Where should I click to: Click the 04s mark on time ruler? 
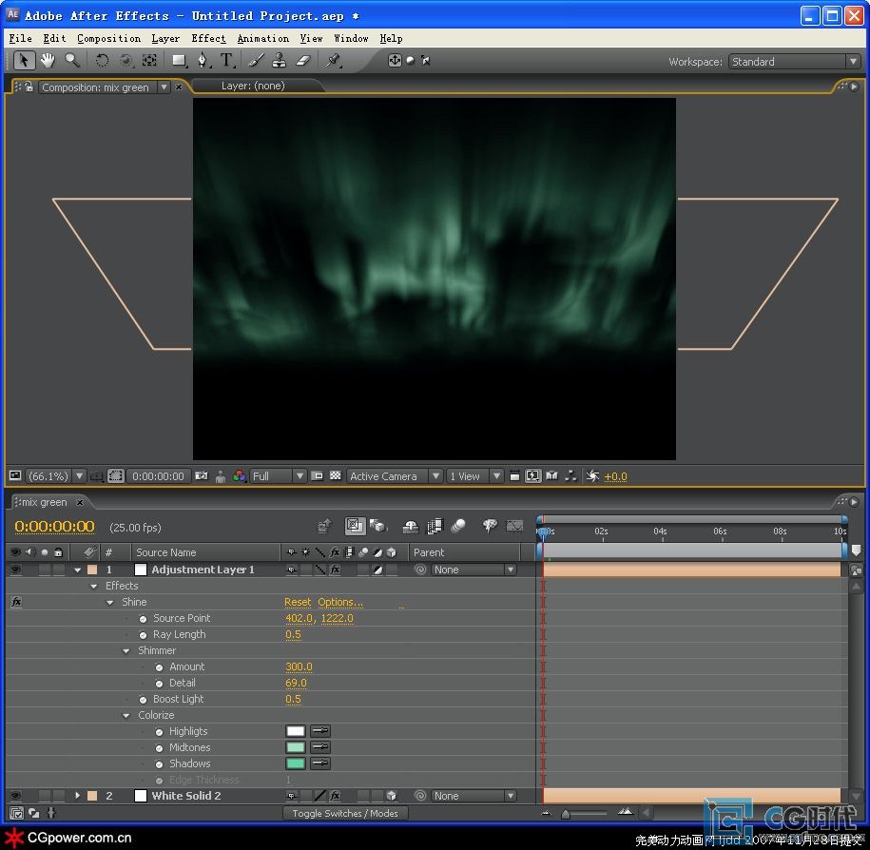[660, 531]
